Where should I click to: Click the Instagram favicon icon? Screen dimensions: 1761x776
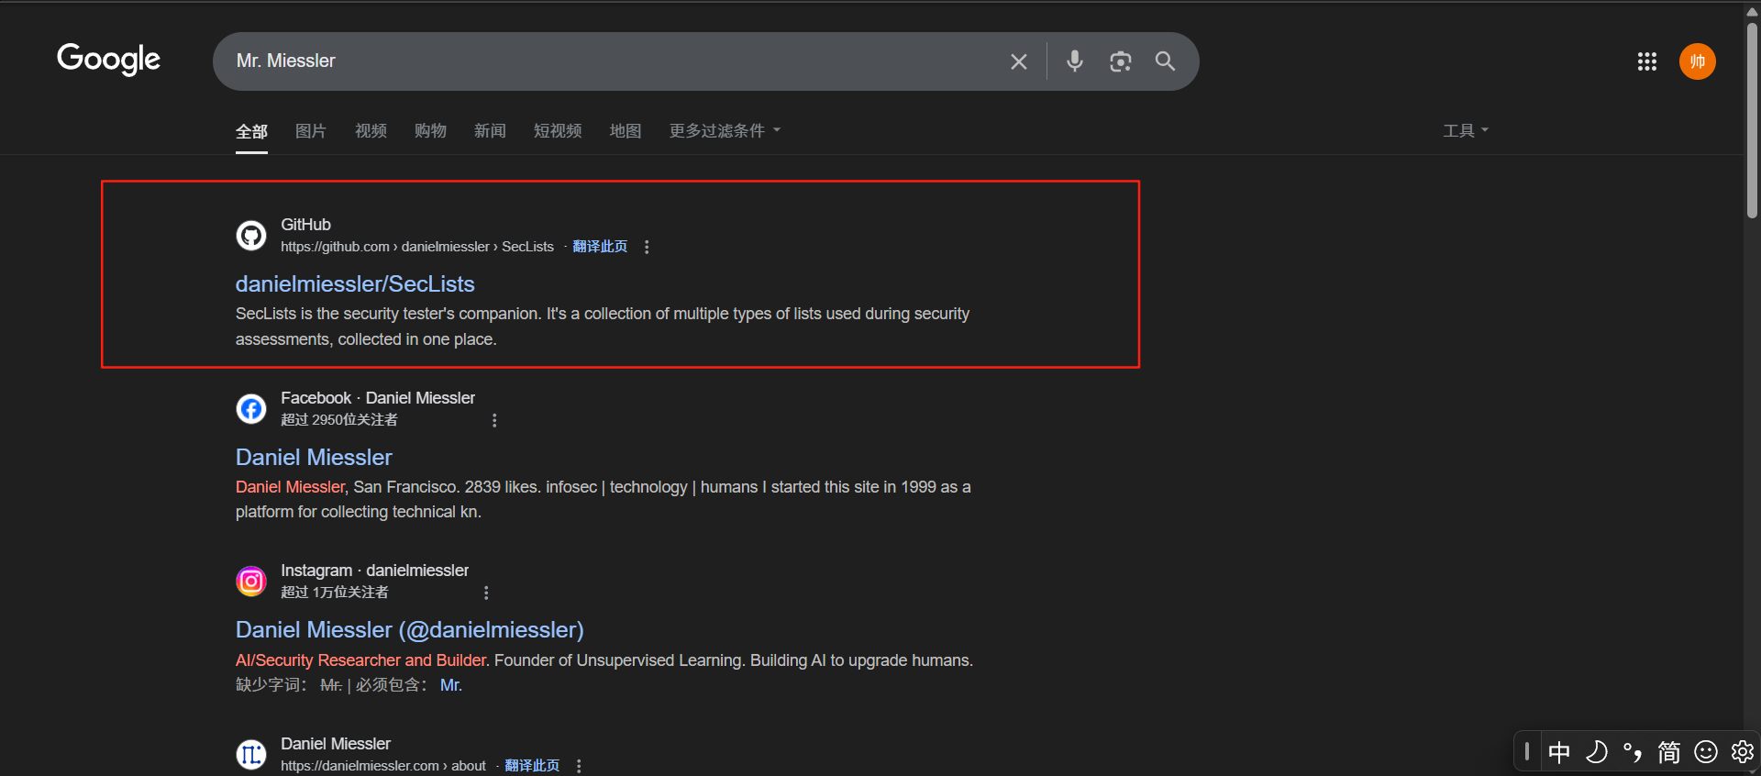(251, 581)
